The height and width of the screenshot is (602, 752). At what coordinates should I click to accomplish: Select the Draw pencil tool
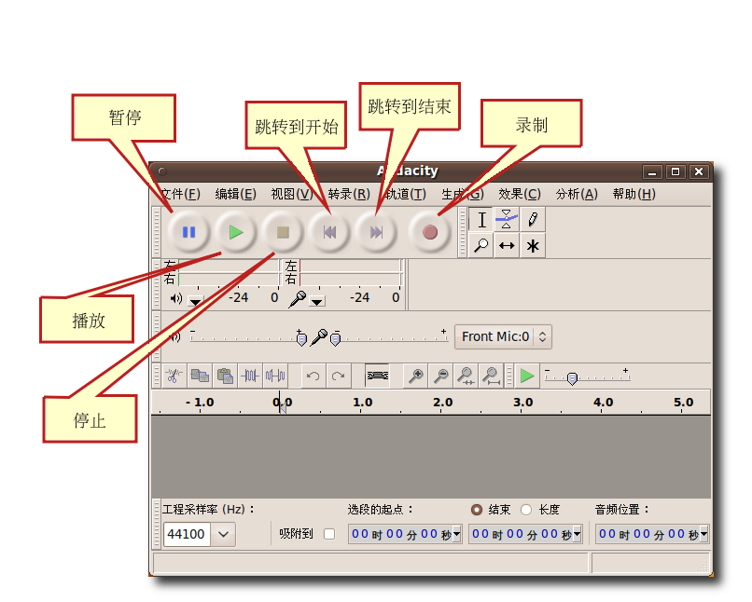tap(533, 220)
